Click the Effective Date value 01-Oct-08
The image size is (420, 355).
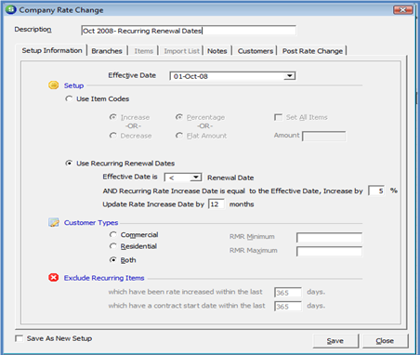pos(190,76)
